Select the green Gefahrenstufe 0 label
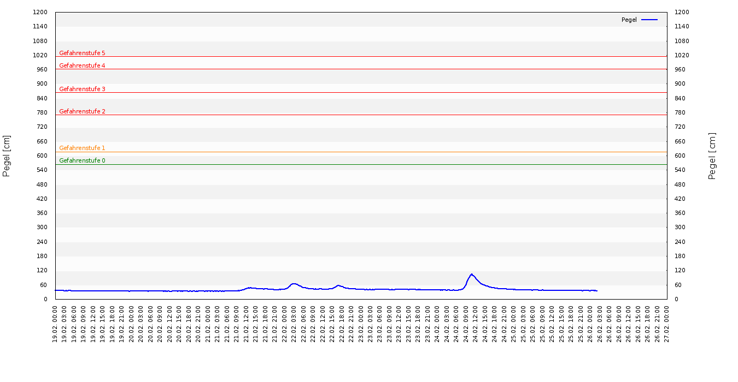738x382 pixels. coord(82,160)
